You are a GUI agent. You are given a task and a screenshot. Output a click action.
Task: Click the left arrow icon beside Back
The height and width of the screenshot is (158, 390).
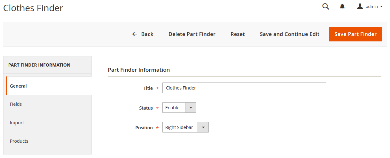[x=135, y=34]
